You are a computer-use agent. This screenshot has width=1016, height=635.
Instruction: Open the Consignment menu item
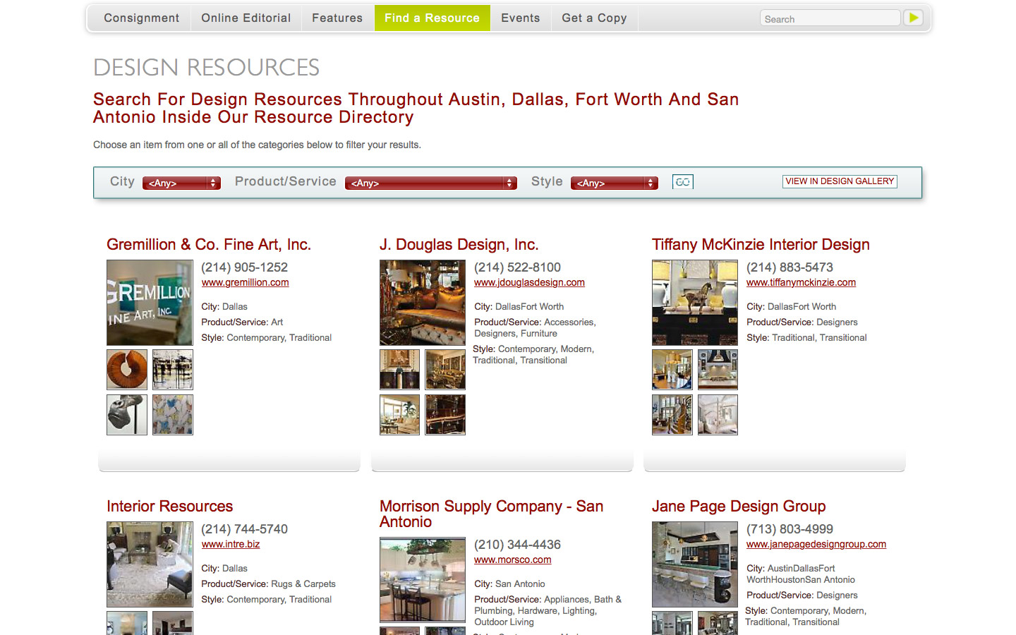[141, 18]
